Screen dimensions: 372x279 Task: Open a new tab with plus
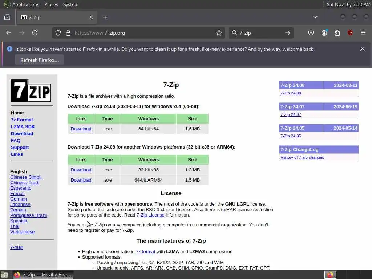[x=105, y=17]
